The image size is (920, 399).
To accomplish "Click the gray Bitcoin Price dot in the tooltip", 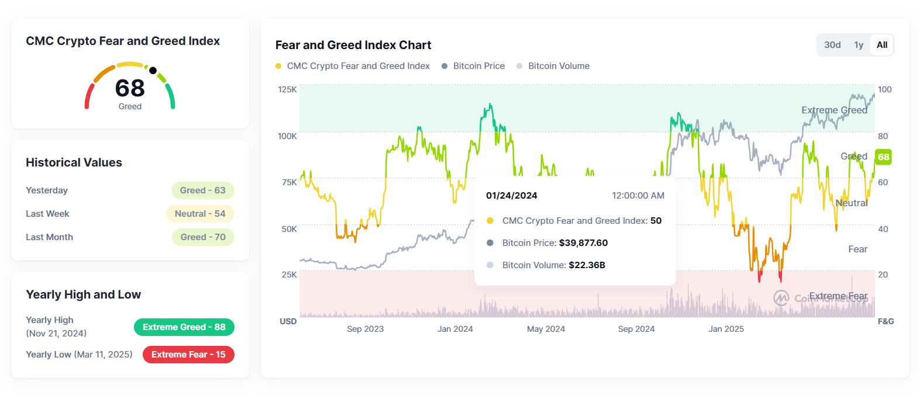I will point(490,243).
